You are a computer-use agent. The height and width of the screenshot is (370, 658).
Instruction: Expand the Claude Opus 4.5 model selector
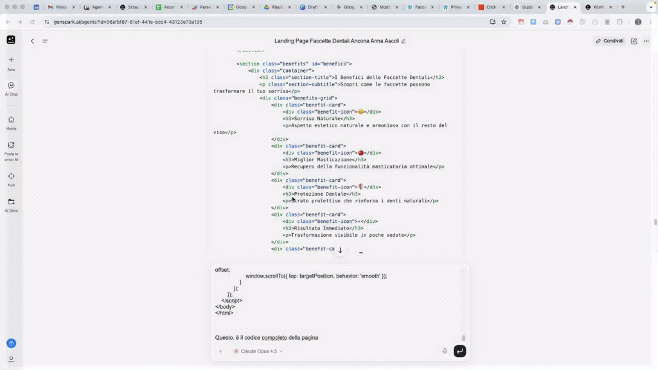(257, 351)
